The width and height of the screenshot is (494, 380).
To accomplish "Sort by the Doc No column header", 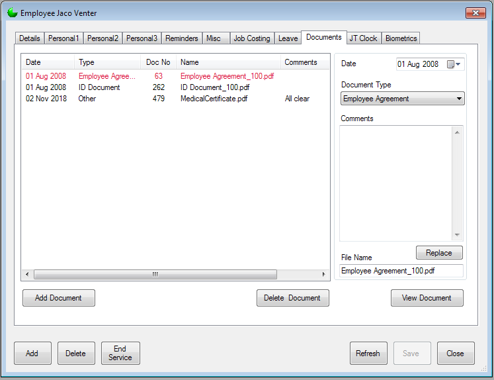I will [159, 62].
